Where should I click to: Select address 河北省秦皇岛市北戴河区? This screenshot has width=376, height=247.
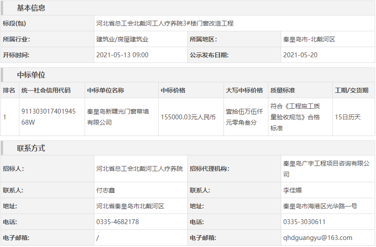130,206
